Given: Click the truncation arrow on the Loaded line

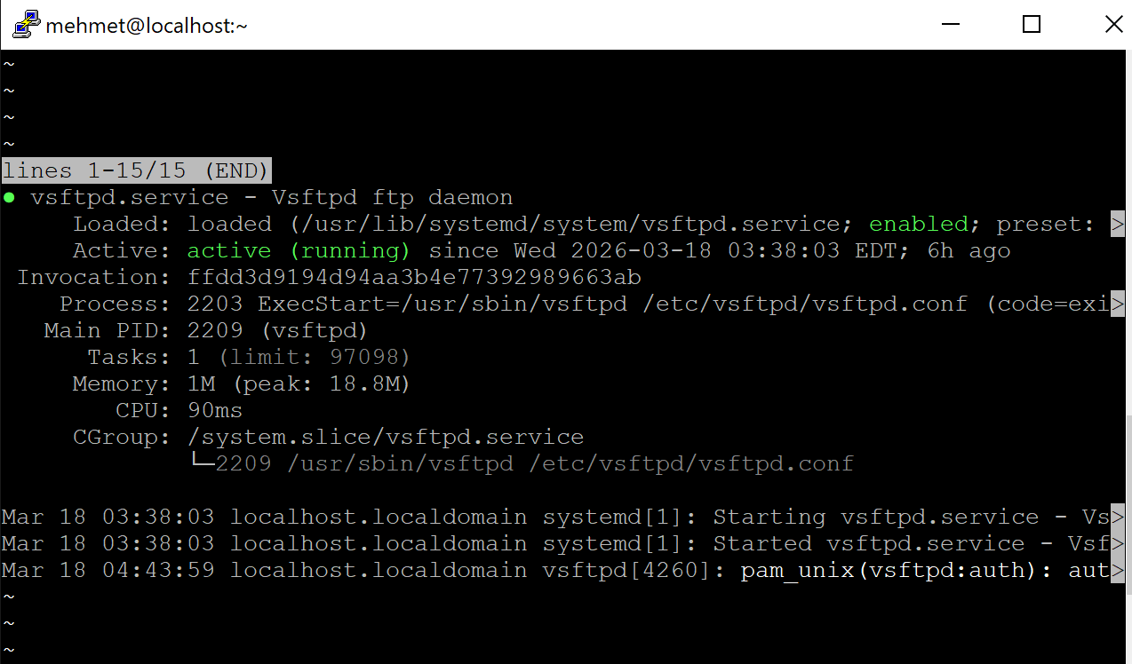Looking at the screenshot, I should [1117, 224].
